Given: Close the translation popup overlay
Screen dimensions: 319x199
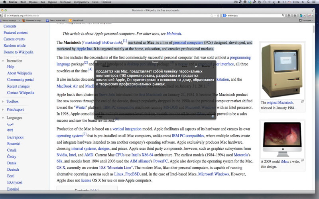Looking at the screenshot, I should click(96, 62).
